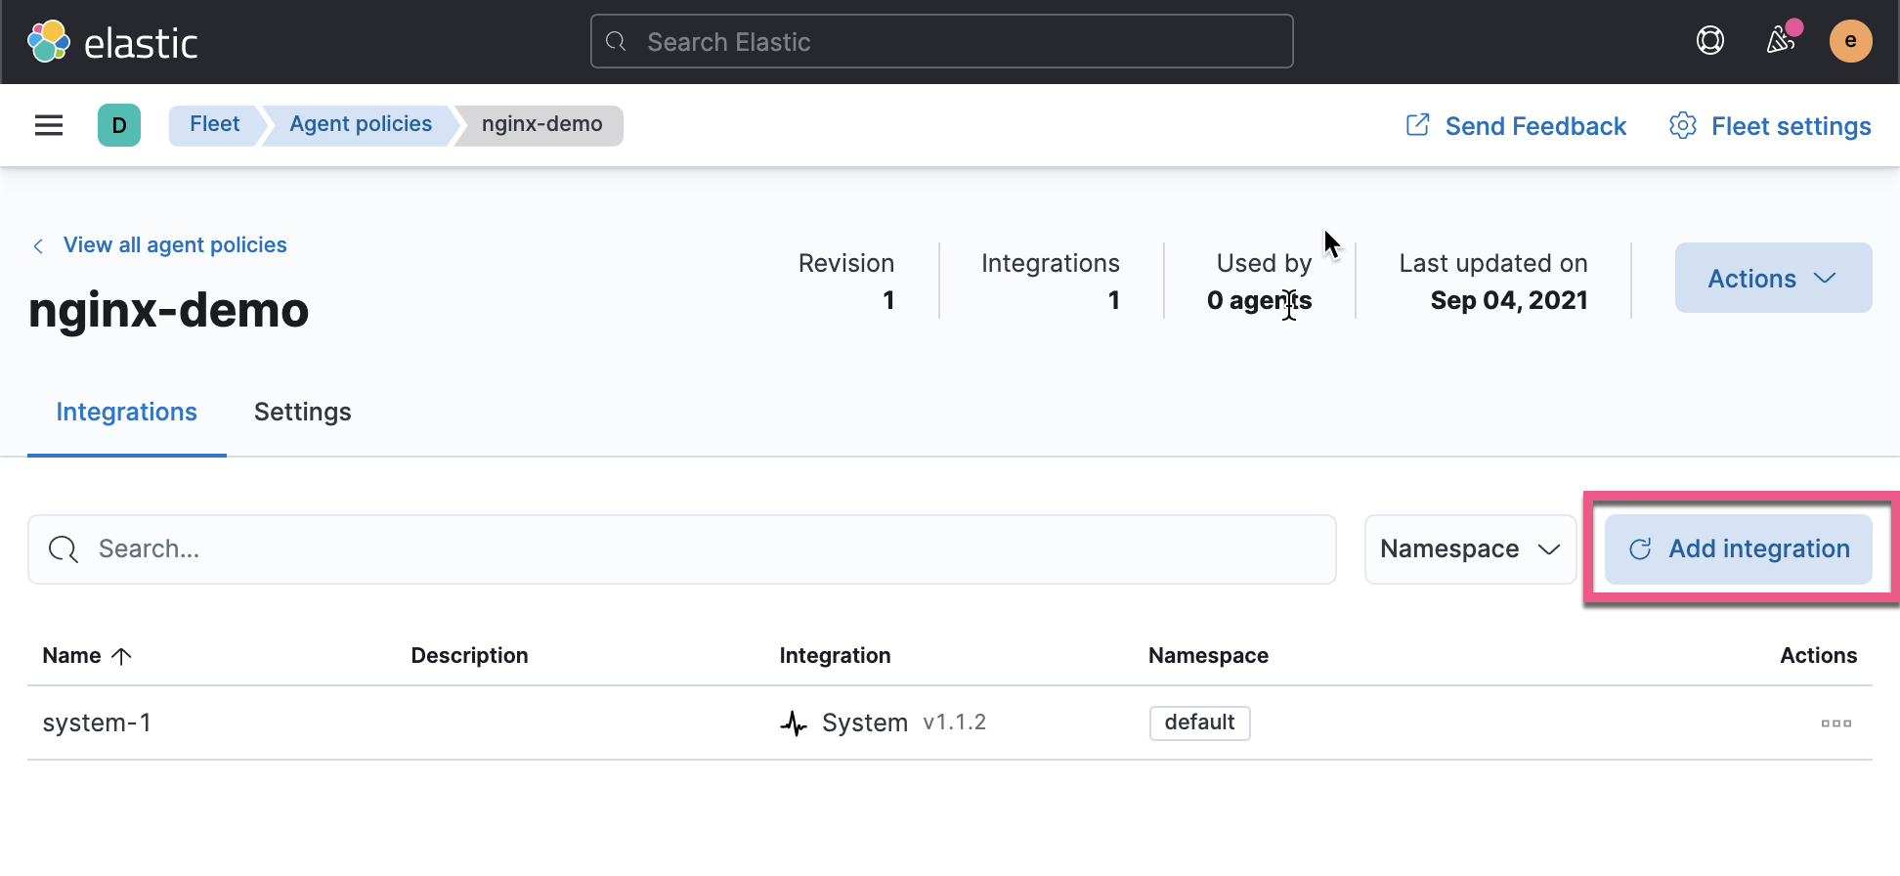Click the sort arrow next to Name
Image resolution: width=1900 pixels, height=876 pixels.
tap(121, 656)
